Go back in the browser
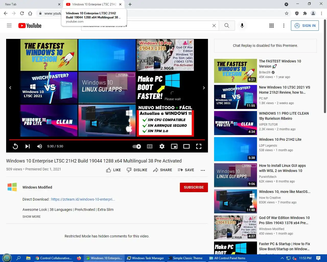This screenshot has width=327, height=262. click(x=6, y=13)
